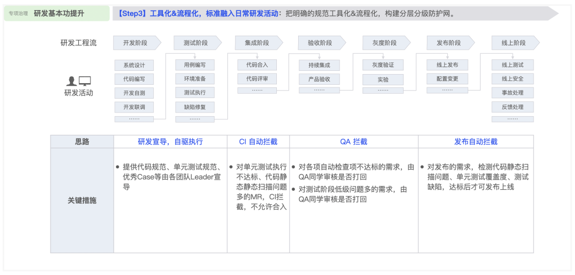
Task: Click the 专项治理 tag label
Action: click(18, 14)
